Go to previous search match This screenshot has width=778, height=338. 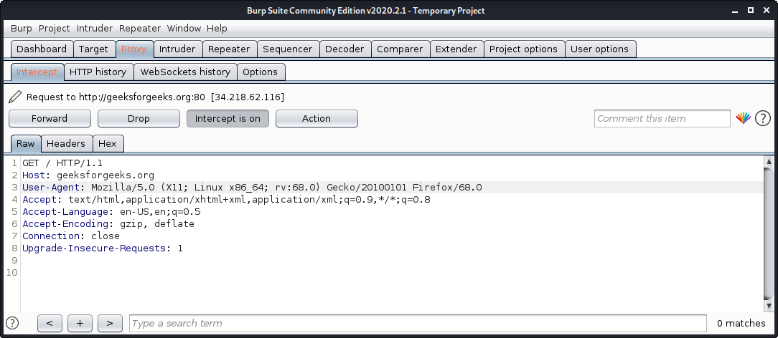50,323
